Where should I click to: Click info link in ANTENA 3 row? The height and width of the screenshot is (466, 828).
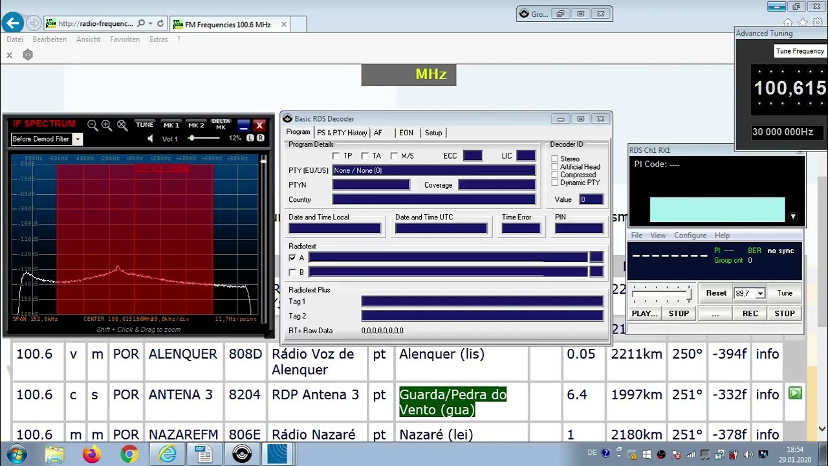(x=767, y=394)
